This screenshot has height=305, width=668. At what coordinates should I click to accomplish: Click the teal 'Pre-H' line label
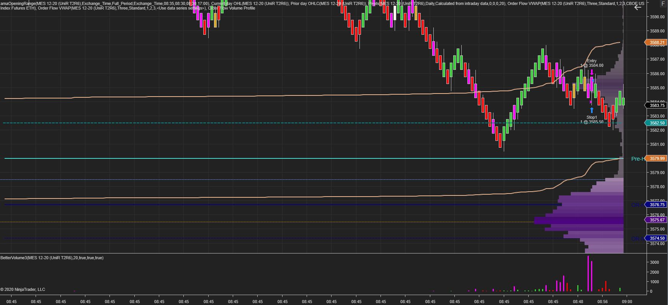[x=637, y=159]
